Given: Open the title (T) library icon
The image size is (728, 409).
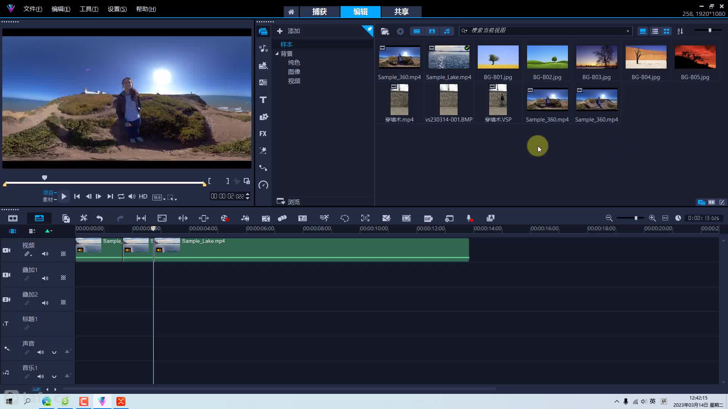Looking at the screenshot, I should pos(263,100).
